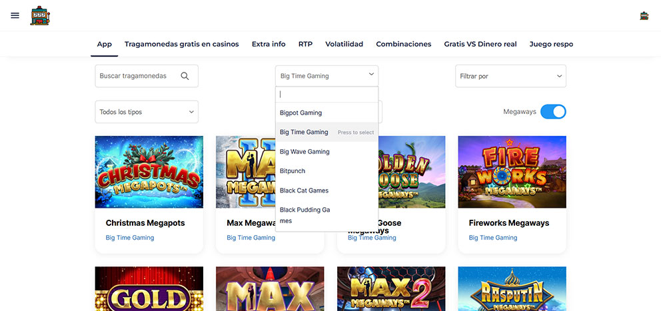This screenshot has width=661, height=311.
Task: Open the Christmas Megapots game thumbnail
Action: point(149,172)
